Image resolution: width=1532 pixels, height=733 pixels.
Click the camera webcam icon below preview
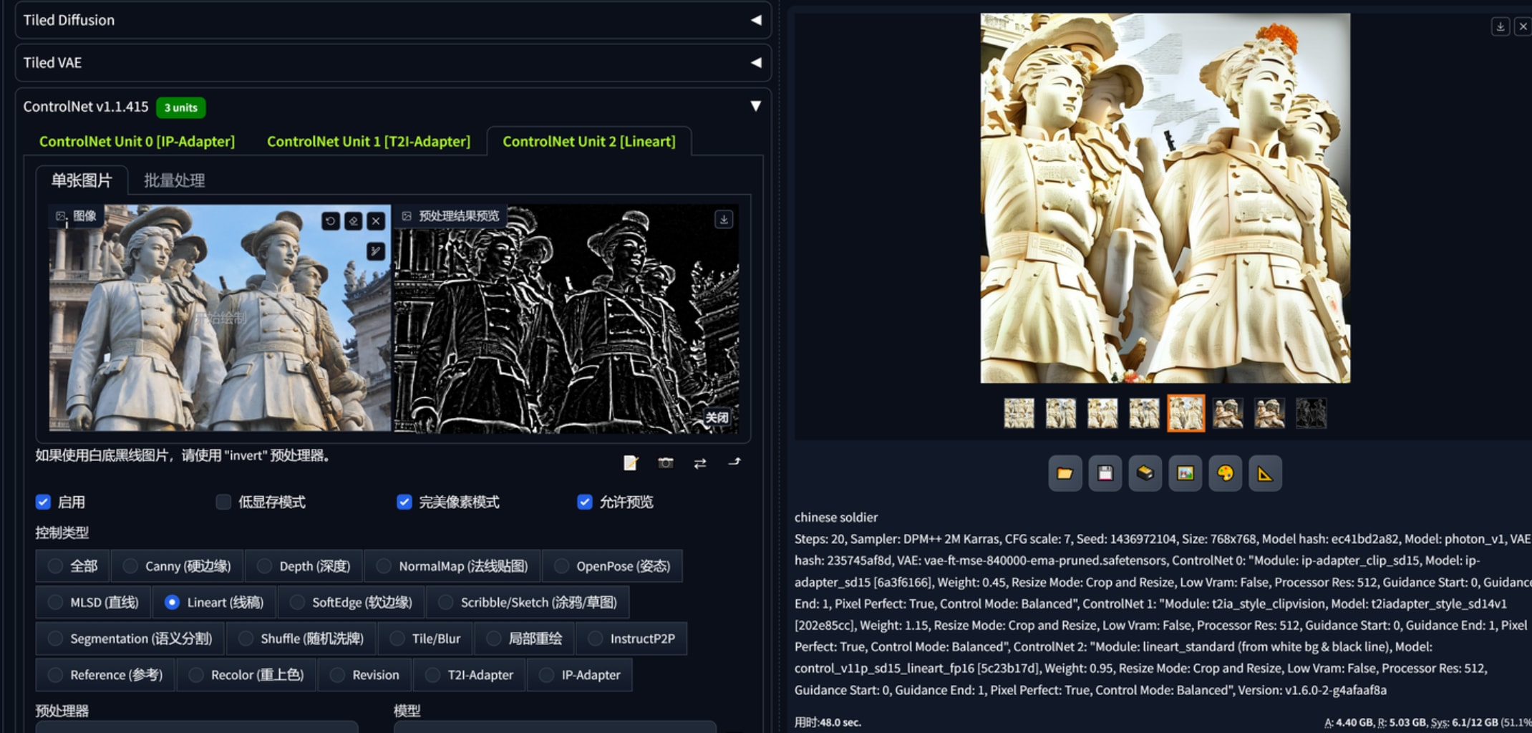coord(666,463)
